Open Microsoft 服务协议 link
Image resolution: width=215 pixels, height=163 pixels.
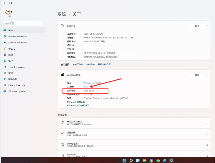[76, 102]
